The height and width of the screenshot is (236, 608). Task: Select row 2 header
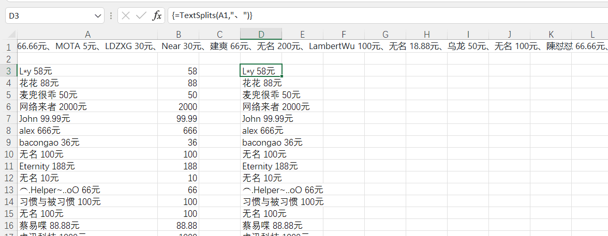point(8,59)
